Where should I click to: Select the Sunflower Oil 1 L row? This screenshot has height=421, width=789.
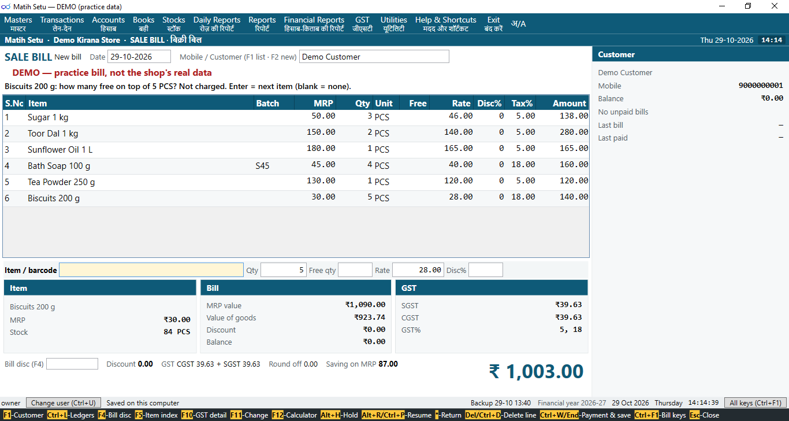(x=296, y=150)
